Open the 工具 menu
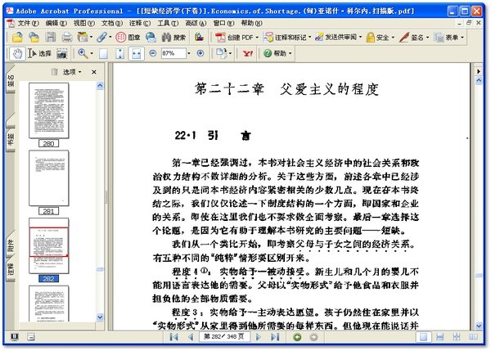This screenshot has height=351, width=491. (x=168, y=23)
